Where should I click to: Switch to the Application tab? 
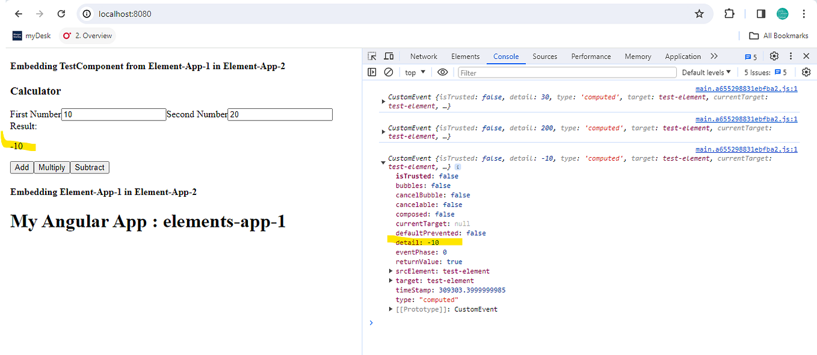click(x=683, y=56)
